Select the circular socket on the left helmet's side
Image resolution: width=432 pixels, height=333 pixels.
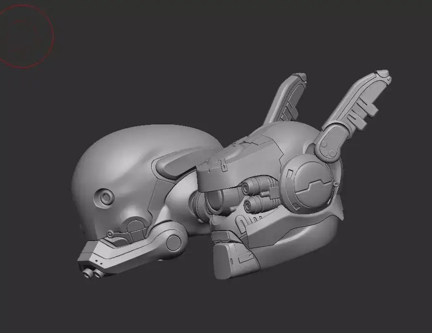pos(104,197)
